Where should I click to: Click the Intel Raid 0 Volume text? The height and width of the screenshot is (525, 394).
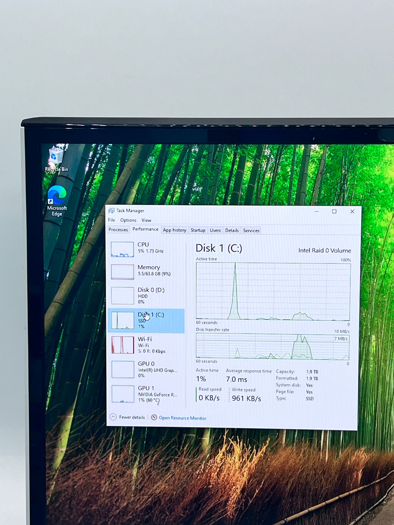(x=324, y=250)
